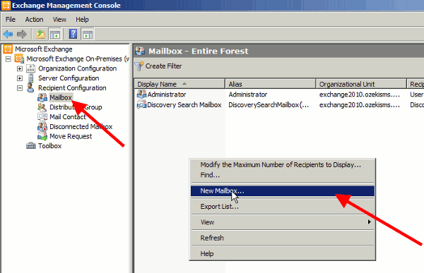The width and height of the screenshot is (424, 273).
Task: Sort by the Organizational Unit column header
Action: (361, 84)
